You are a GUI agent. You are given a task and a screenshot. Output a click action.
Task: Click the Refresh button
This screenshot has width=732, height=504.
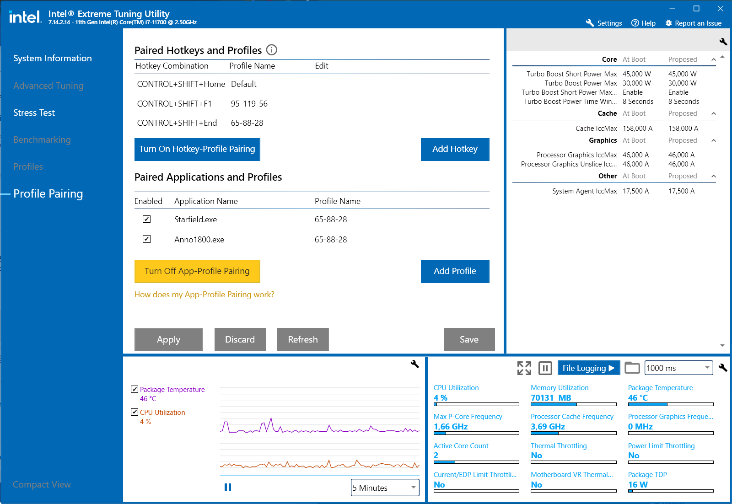tap(303, 339)
